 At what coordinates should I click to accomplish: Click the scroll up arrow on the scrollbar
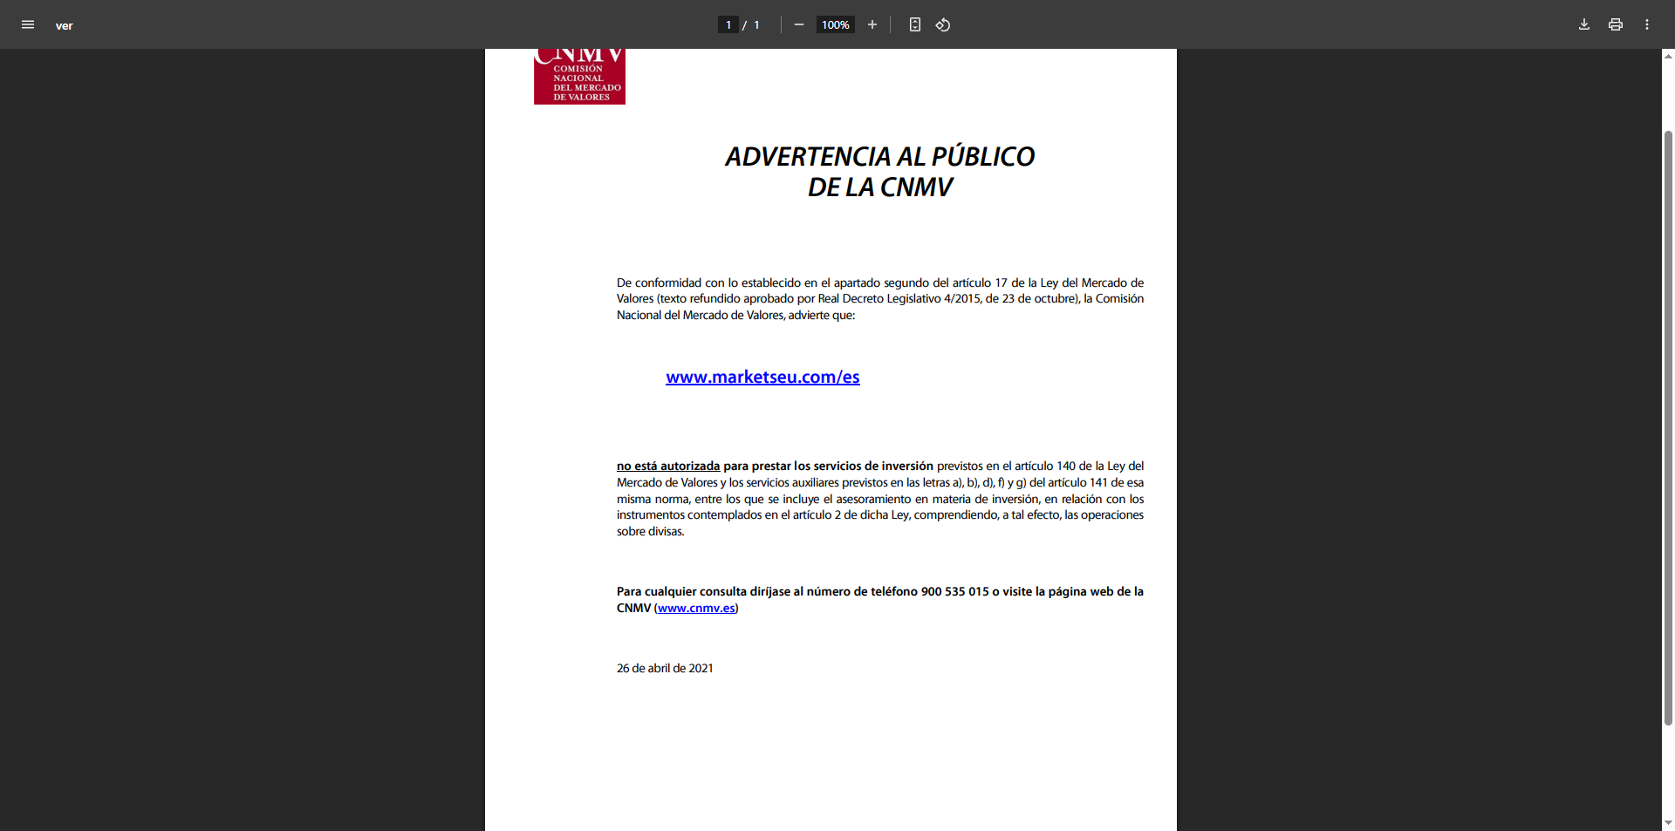click(1668, 56)
